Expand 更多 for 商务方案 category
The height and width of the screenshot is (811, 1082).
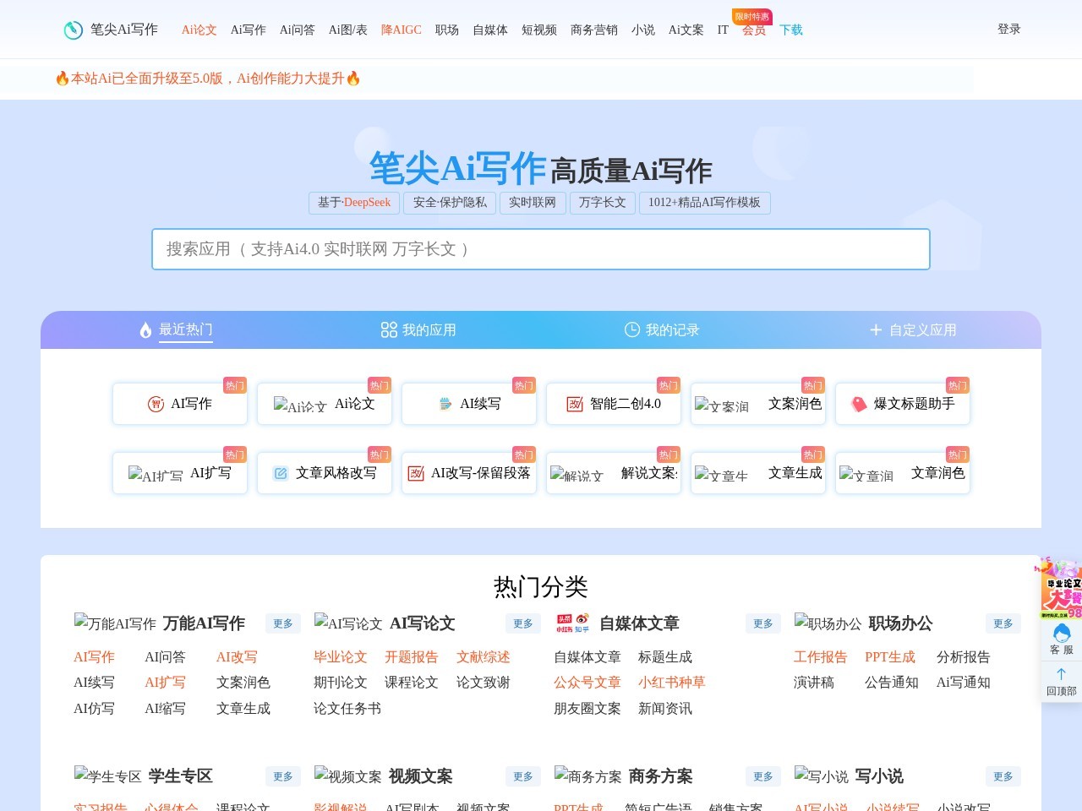(x=763, y=776)
